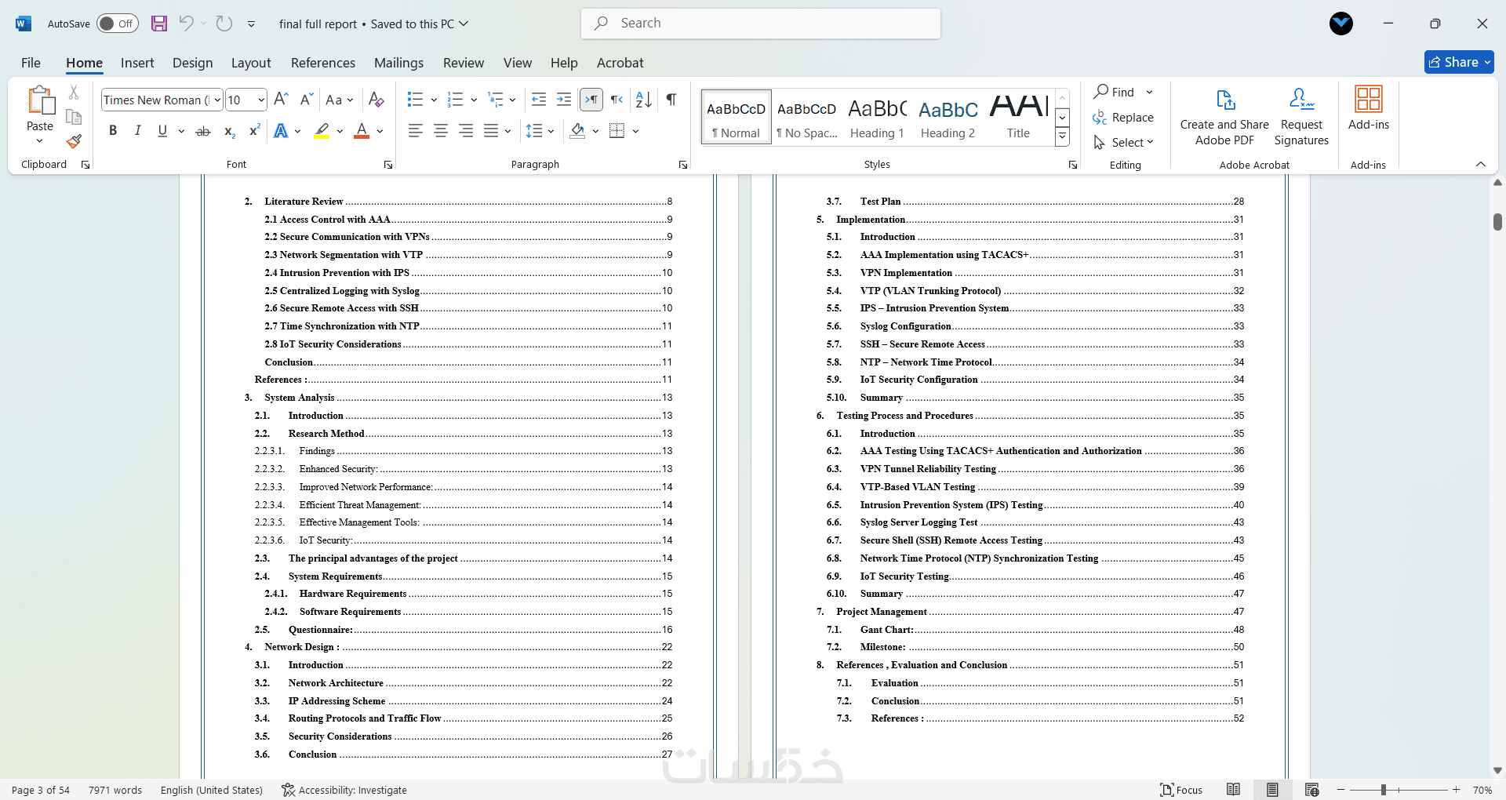Click the vertical scrollbar thumb

coord(1497,222)
